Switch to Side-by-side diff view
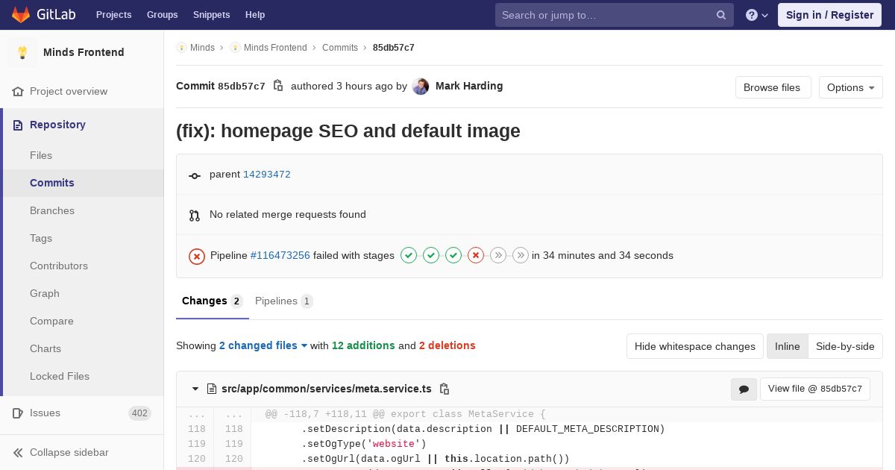The image size is (895, 470). (845, 346)
